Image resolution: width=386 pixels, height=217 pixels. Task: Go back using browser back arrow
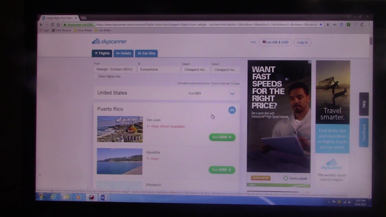pyautogui.click(x=41, y=25)
